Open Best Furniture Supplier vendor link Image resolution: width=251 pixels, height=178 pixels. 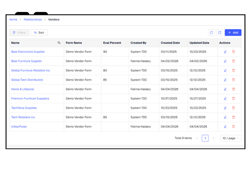26,61
